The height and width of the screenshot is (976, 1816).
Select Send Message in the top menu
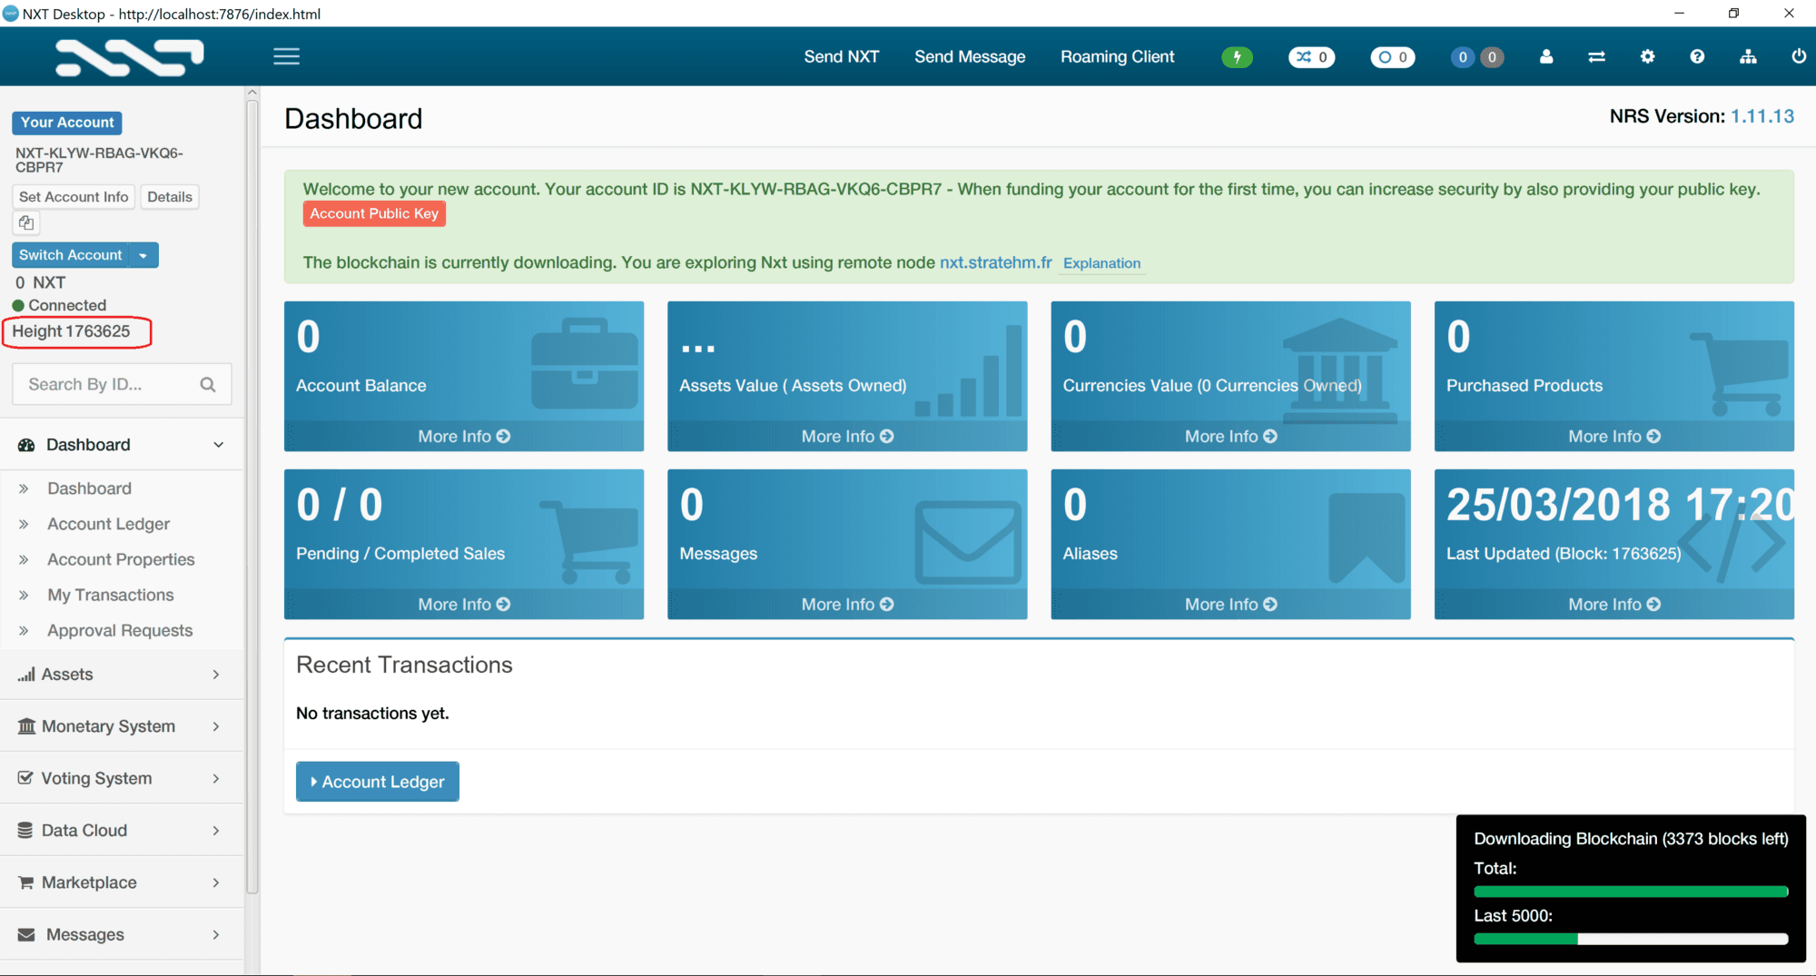coord(969,57)
